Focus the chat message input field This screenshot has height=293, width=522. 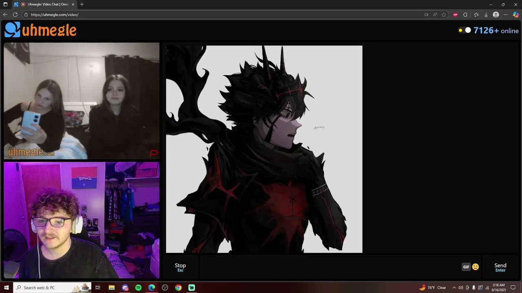tap(330, 267)
